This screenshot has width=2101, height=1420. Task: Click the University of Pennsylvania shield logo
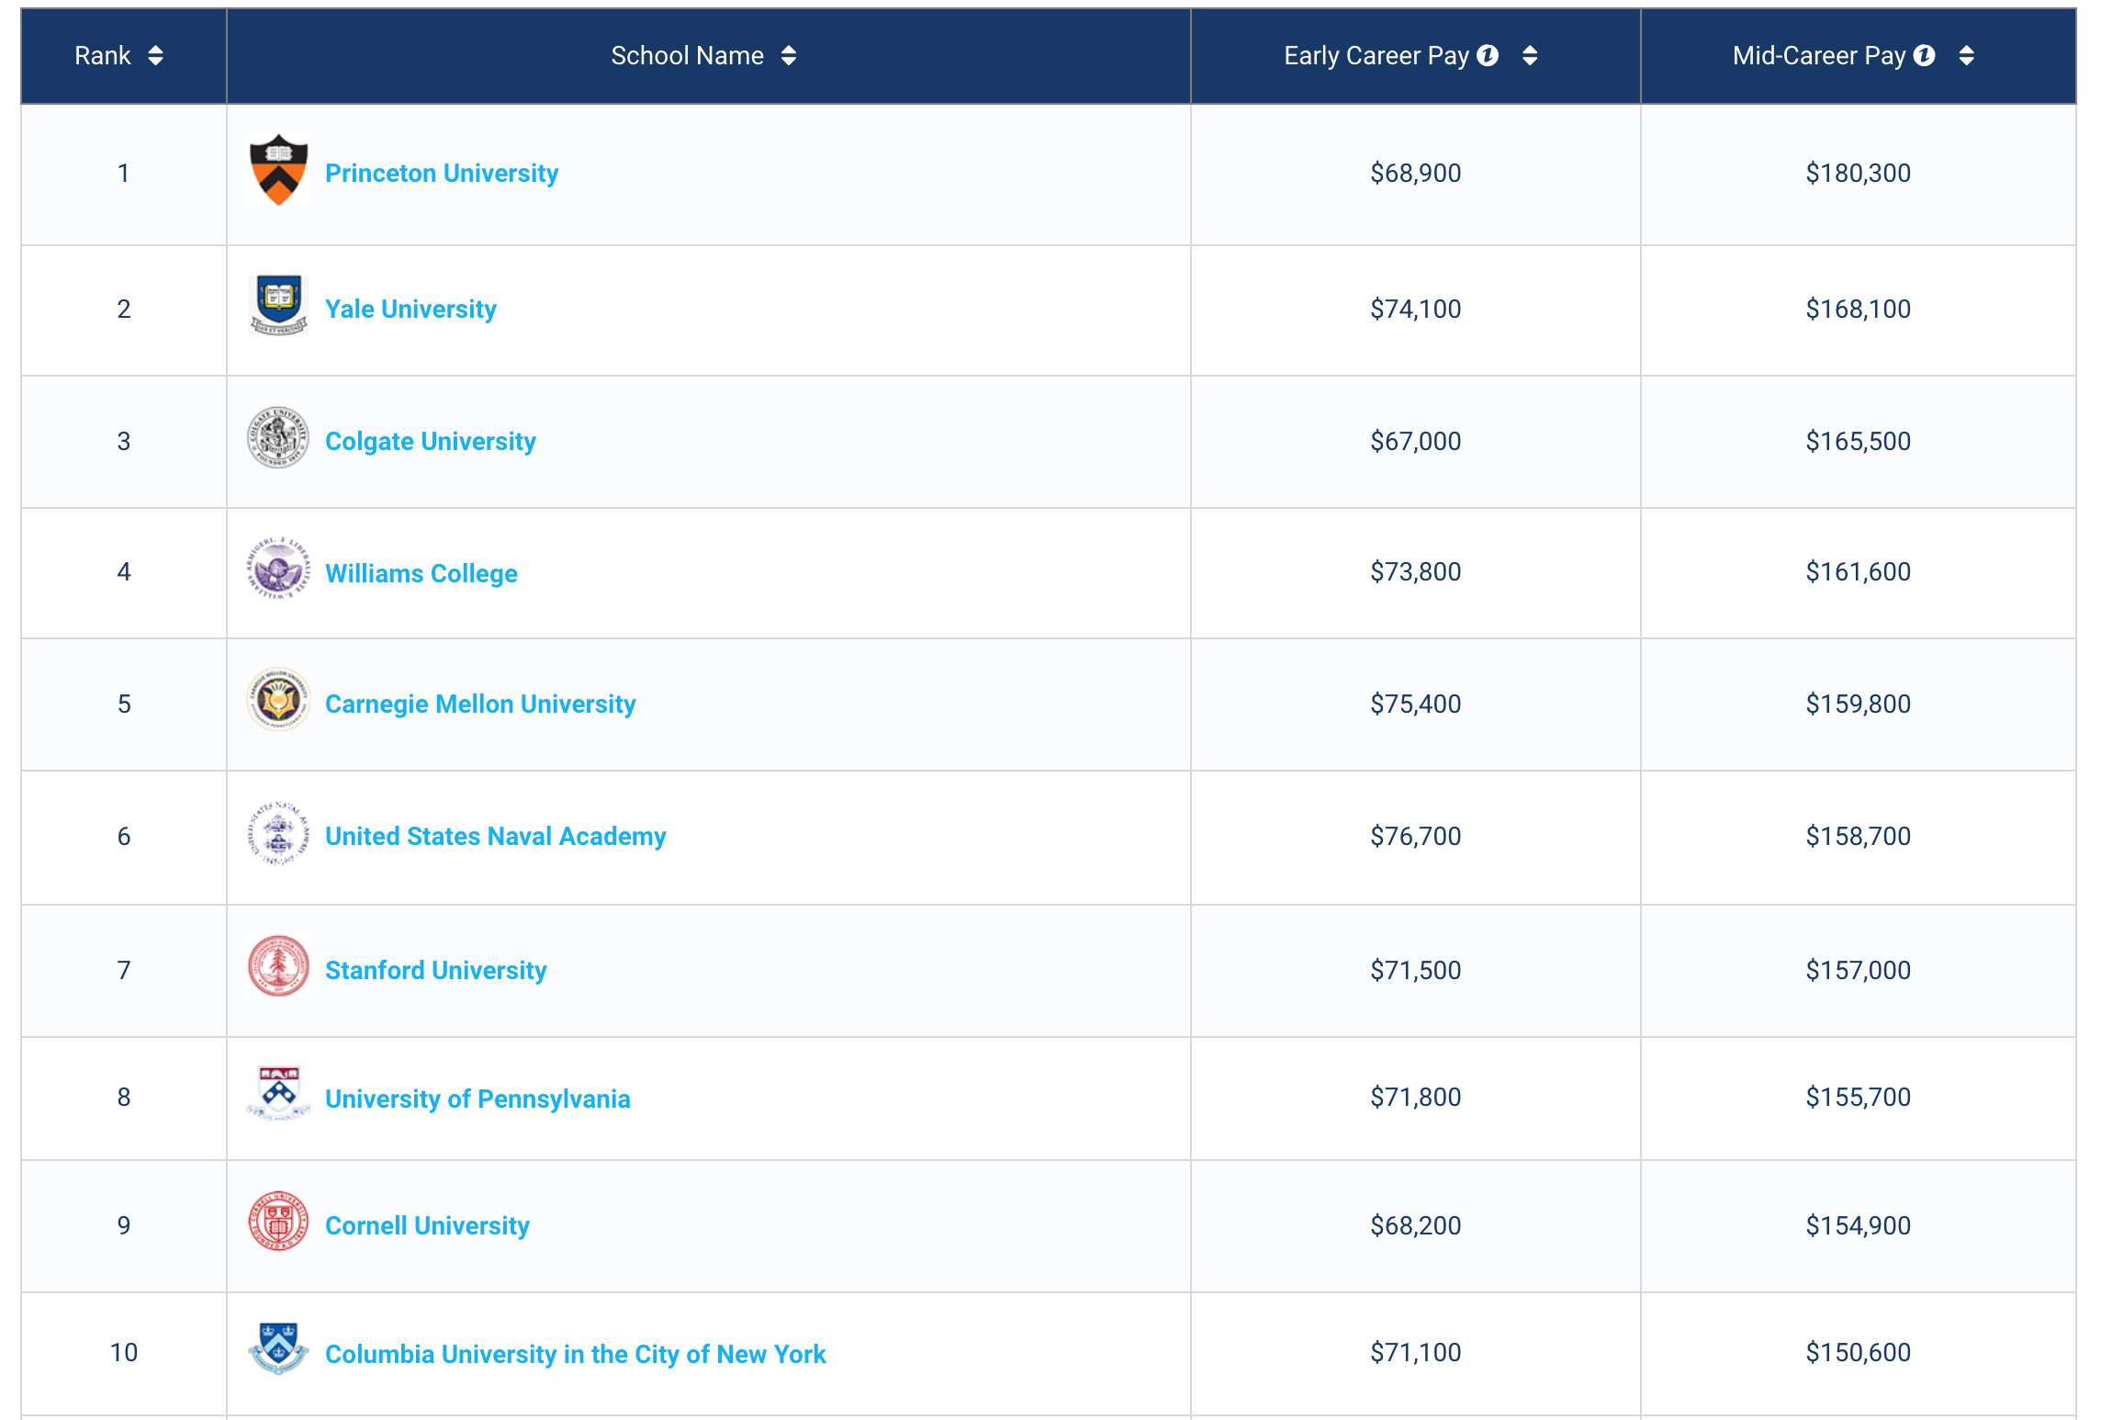point(278,1094)
